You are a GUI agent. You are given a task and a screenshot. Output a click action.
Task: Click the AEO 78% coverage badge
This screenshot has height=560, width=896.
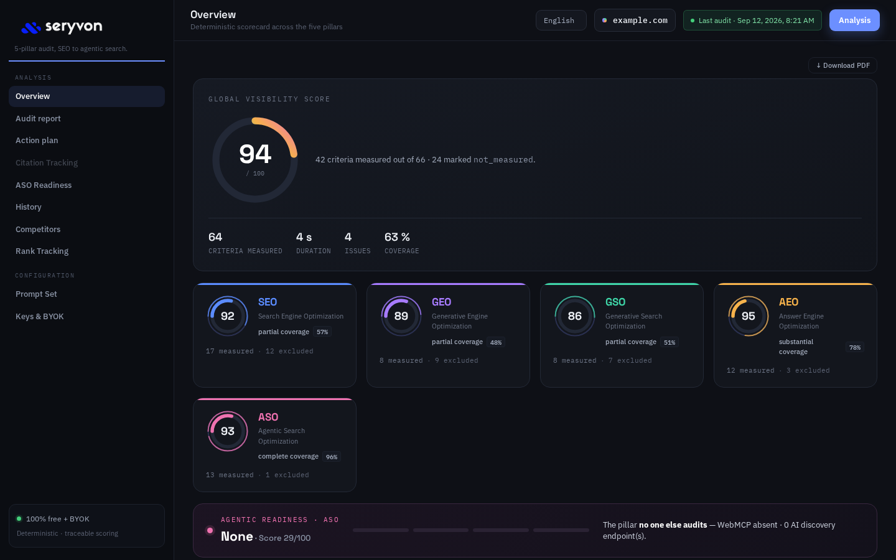tap(855, 347)
